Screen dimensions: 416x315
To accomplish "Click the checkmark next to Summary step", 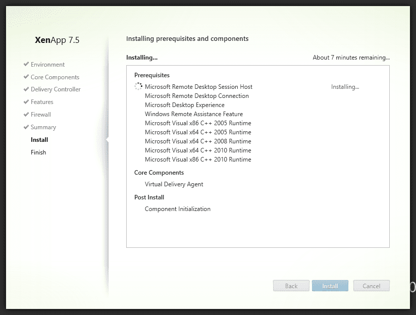I will [26, 127].
